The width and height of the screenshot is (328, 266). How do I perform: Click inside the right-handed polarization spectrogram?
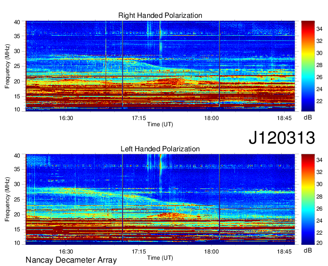pos(160,66)
